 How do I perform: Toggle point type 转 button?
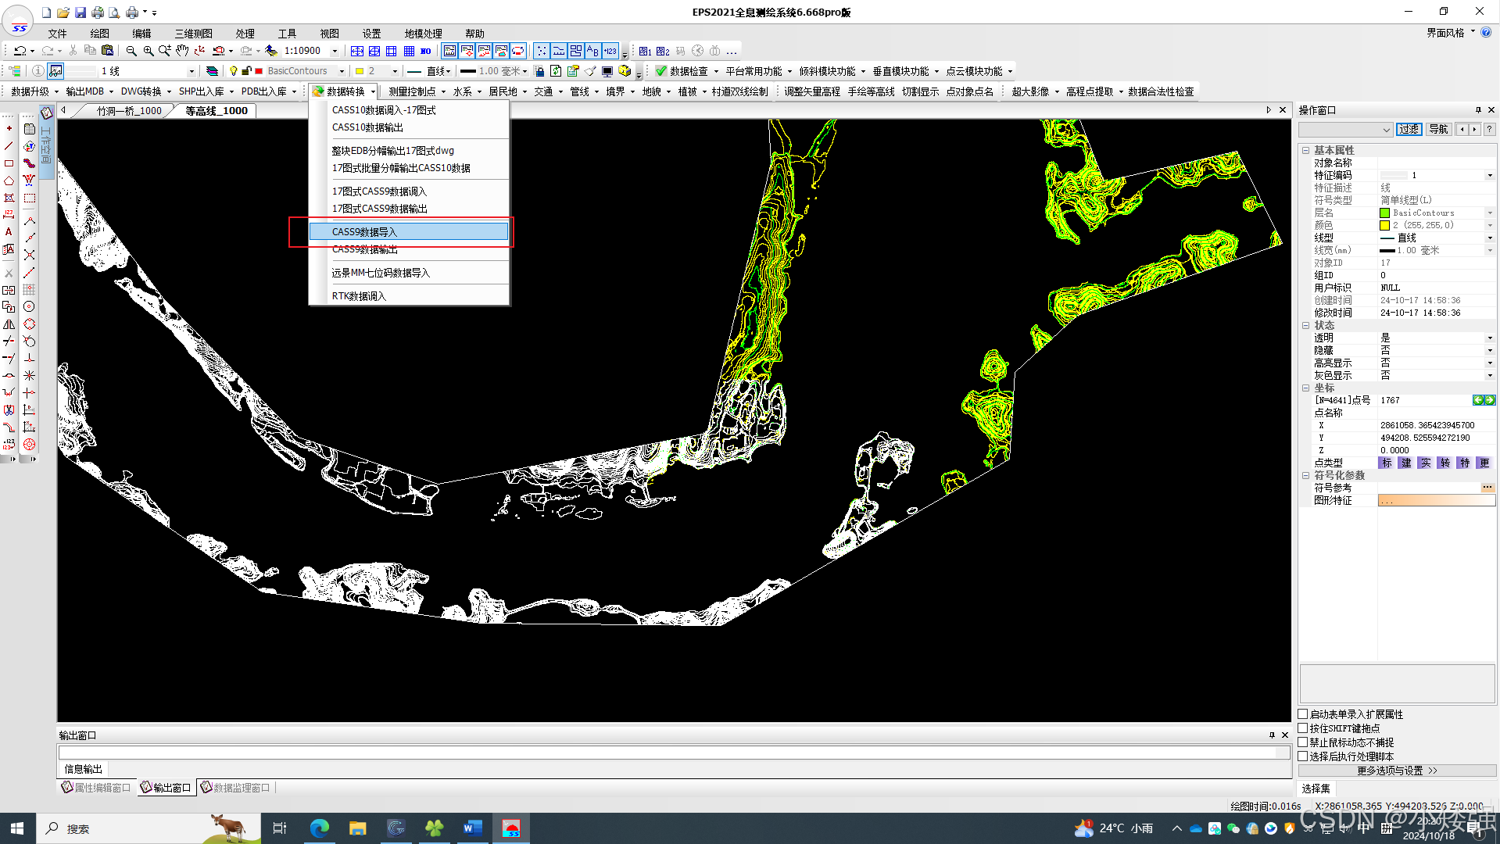[x=1445, y=463]
